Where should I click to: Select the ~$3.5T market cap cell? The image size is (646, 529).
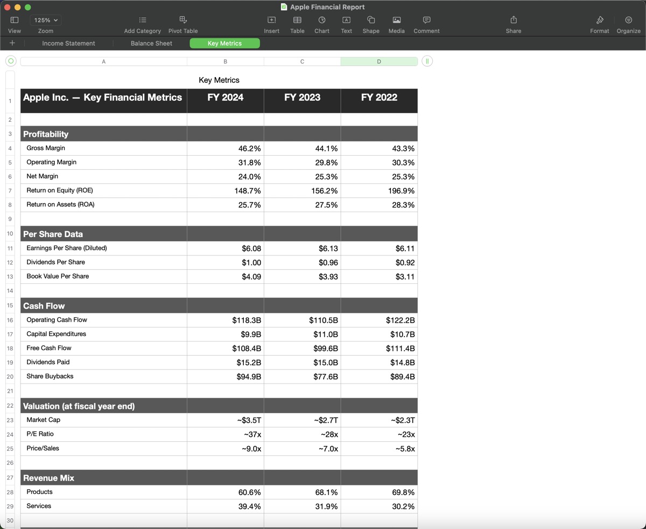coord(226,420)
